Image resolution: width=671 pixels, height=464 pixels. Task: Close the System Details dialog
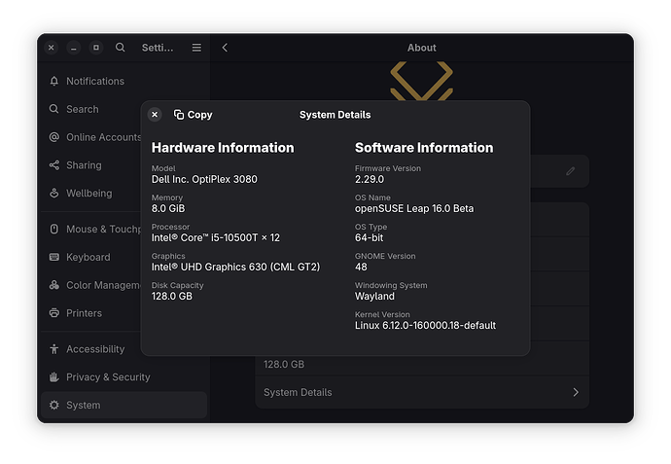pos(155,114)
